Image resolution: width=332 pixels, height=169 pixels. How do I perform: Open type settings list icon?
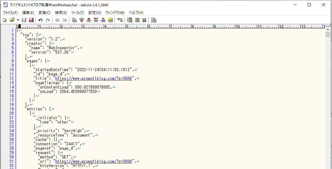pos(130,20)
